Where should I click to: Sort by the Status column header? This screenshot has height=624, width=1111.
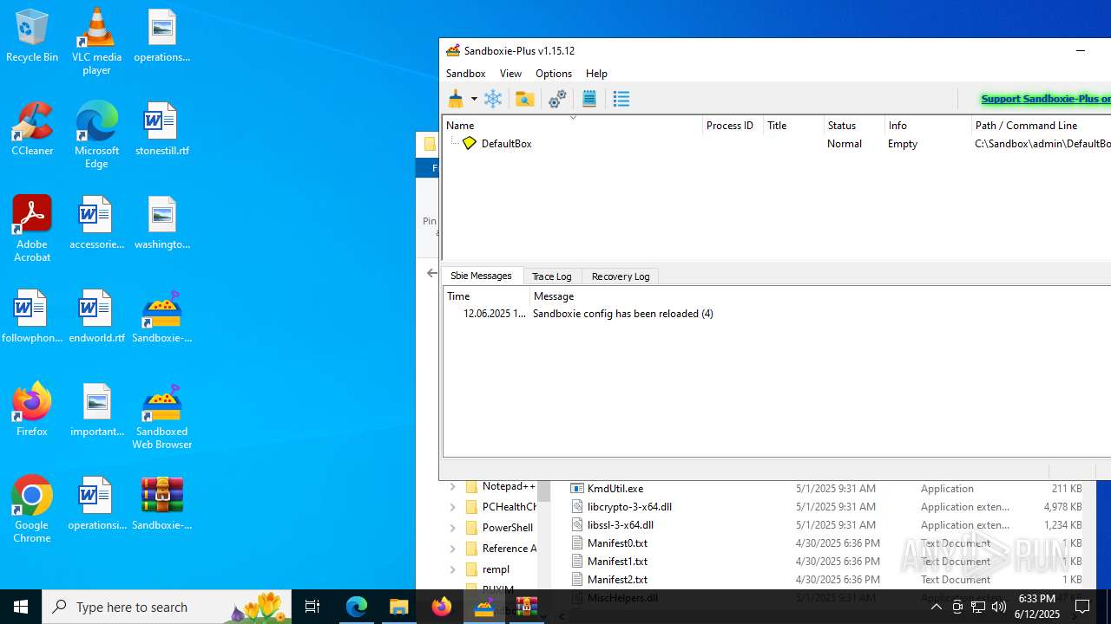click(x=854, y=126)
